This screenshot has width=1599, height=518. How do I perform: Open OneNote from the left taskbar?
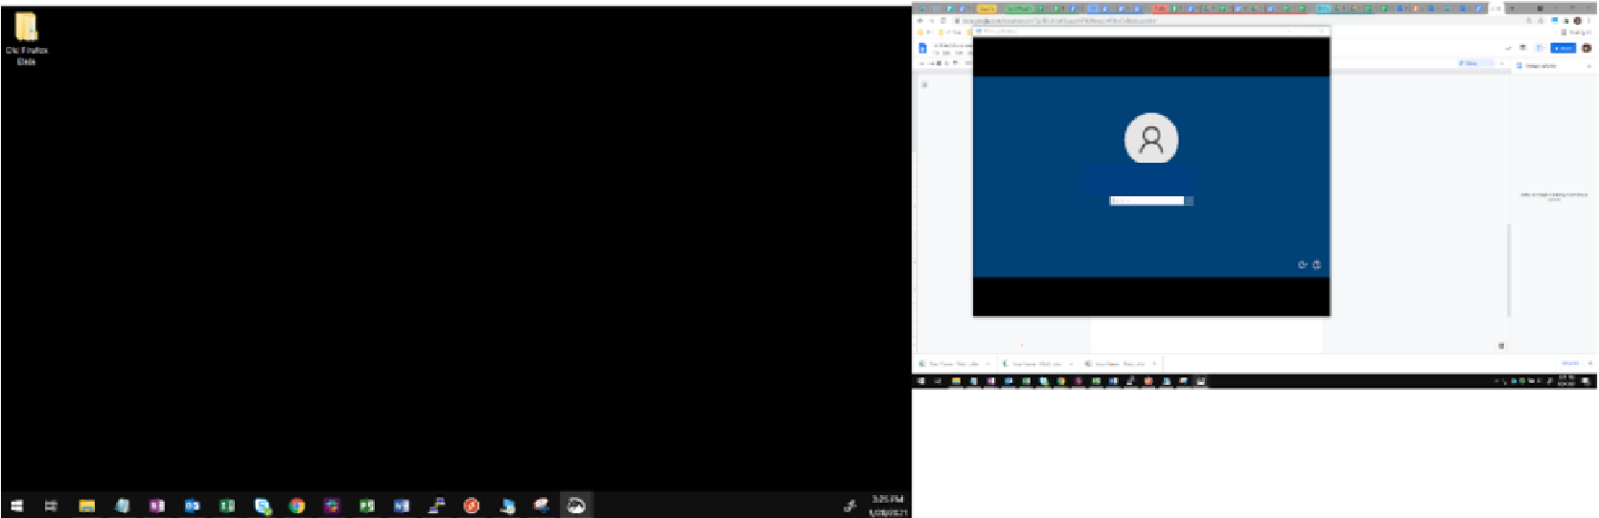(x=156, y=506)
